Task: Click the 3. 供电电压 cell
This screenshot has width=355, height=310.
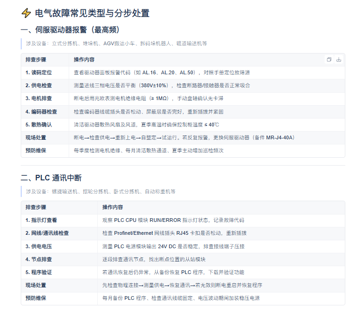Action: 59,246
